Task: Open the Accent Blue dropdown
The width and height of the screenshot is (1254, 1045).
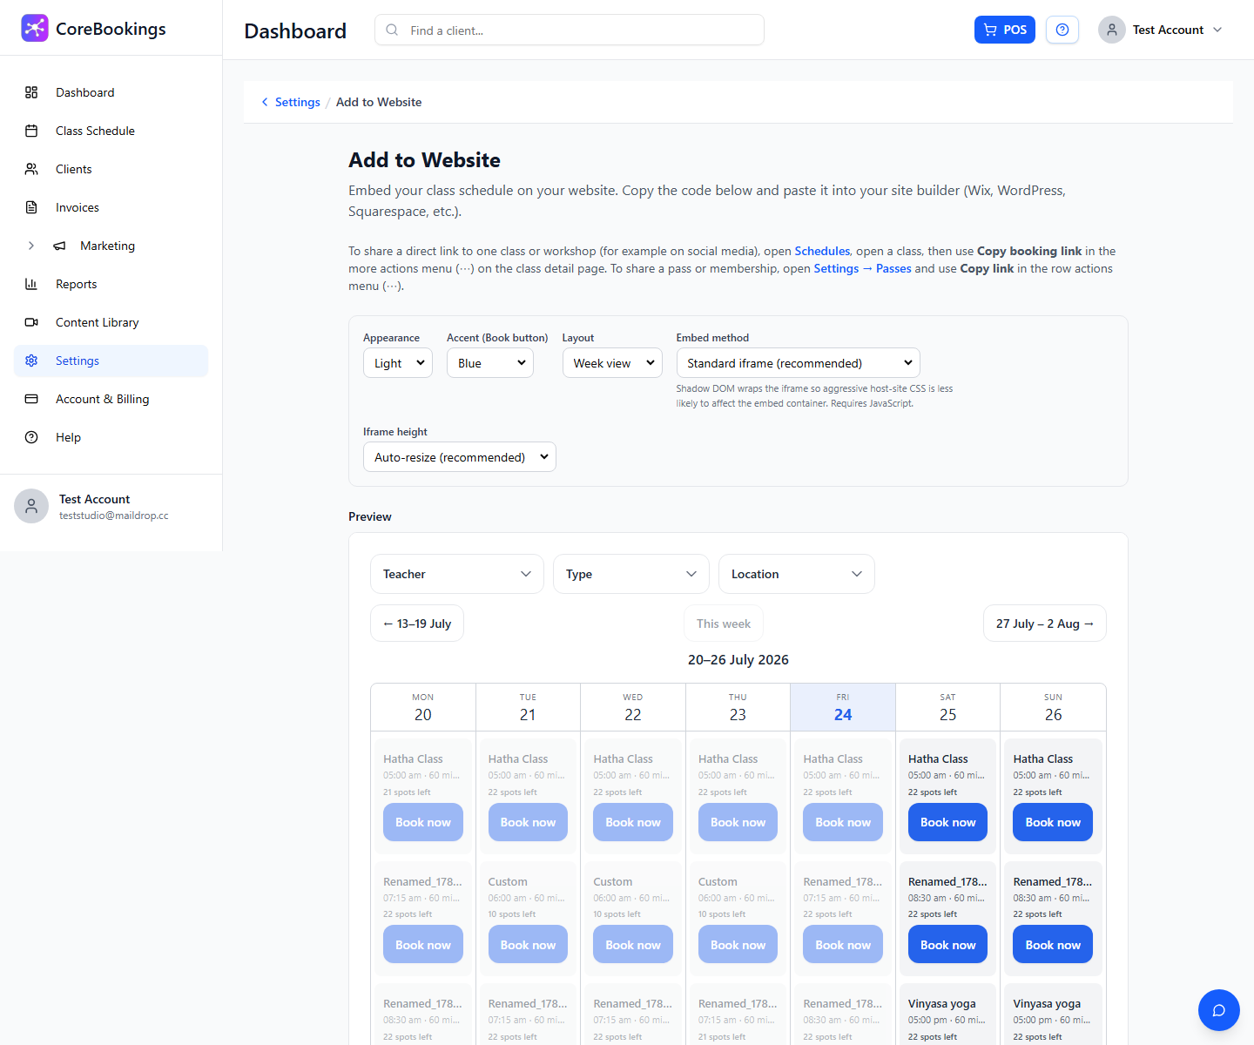Action: 490,363
